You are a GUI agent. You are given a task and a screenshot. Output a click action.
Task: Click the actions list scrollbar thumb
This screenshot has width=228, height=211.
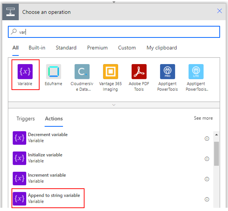coord(216,154)
